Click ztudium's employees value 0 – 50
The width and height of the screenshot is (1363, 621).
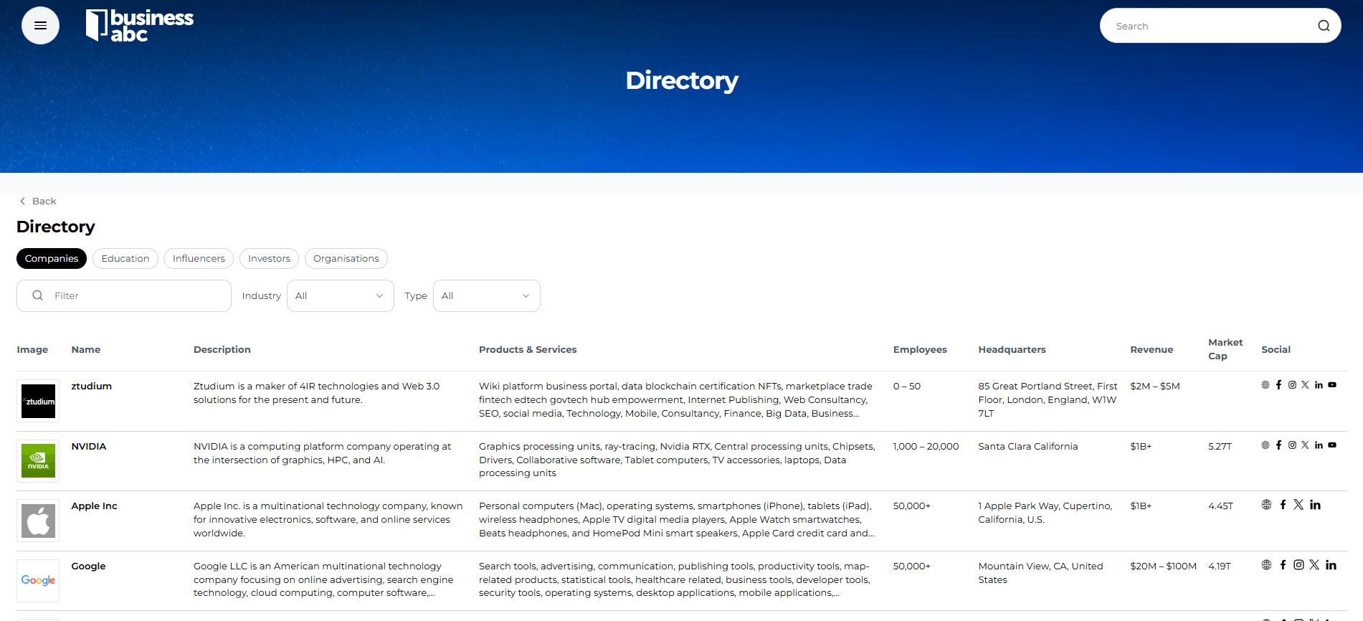907,387
